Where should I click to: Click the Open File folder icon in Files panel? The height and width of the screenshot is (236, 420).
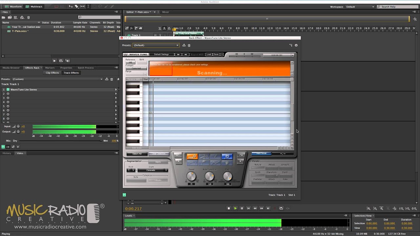point(4,17)
